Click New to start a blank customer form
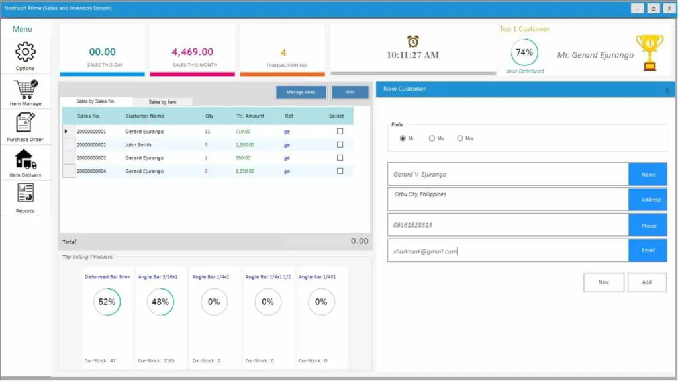This screenshot has width=678, height=381. (603, 282)
